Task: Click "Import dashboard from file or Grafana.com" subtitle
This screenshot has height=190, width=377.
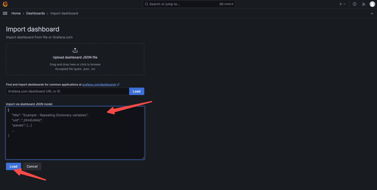Action: 39,37
